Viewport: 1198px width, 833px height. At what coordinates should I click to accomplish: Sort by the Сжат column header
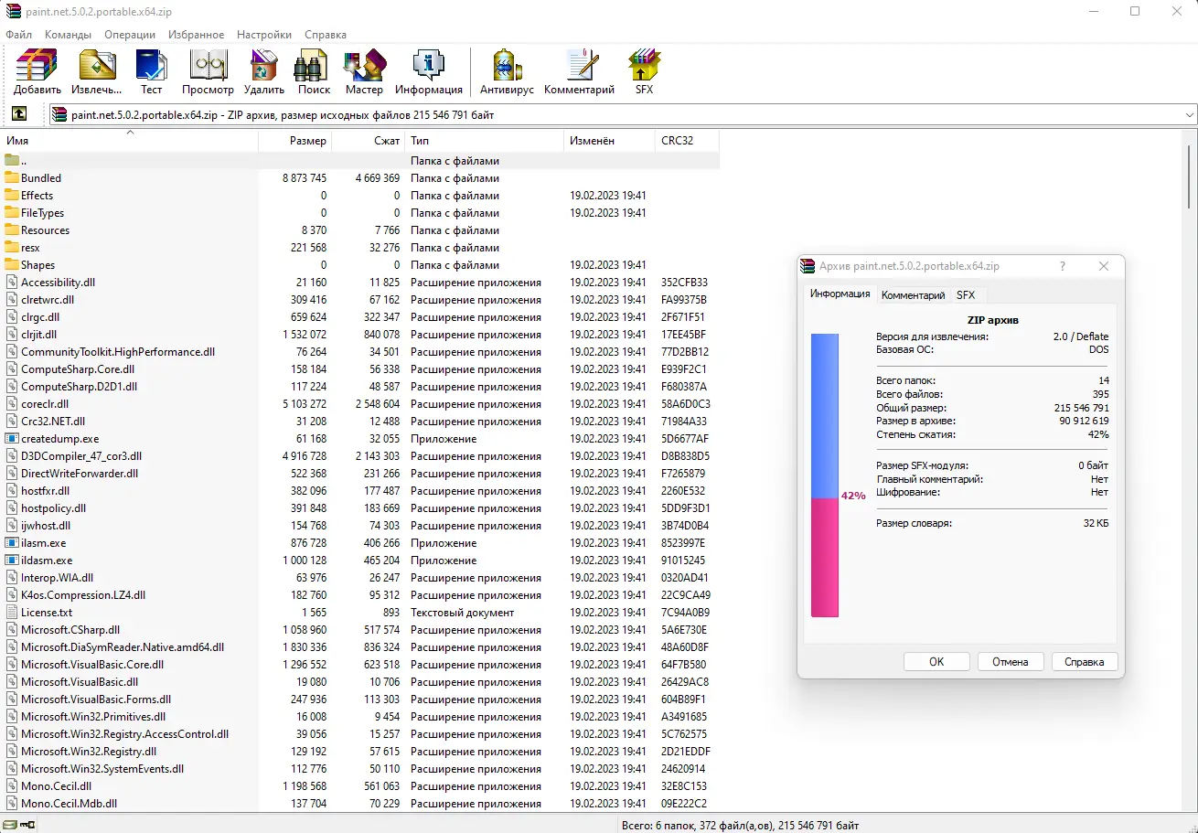coord(369,141)
